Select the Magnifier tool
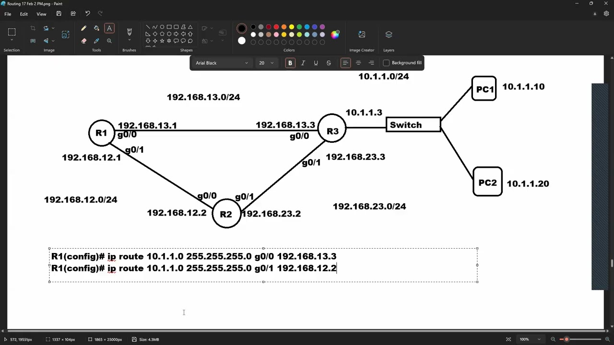Image resolution: width=614 pixels, height=345 pixels. [109, 41]
